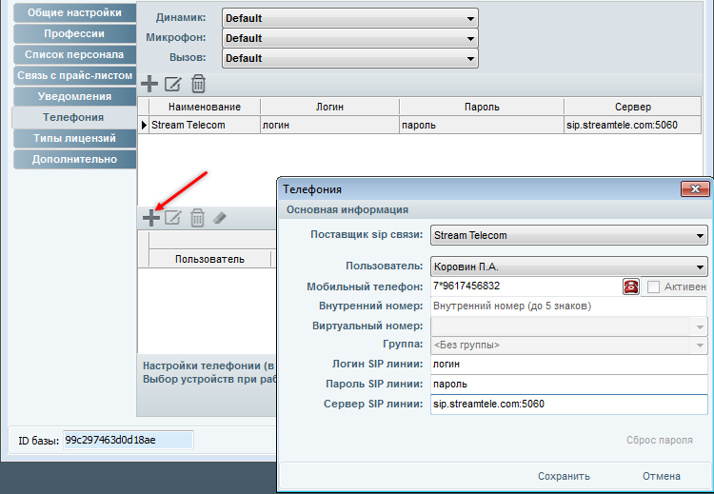Click the lower trash icon in users toolbar

point(197,218)
